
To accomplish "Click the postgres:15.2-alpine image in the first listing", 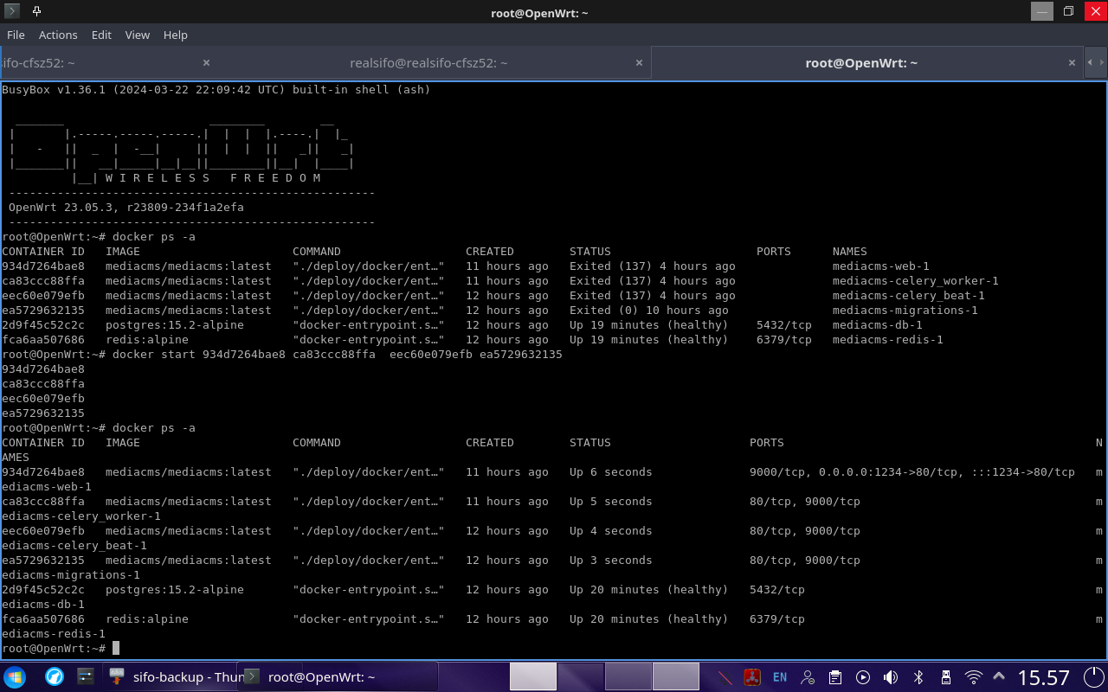I will pos(175,325).
